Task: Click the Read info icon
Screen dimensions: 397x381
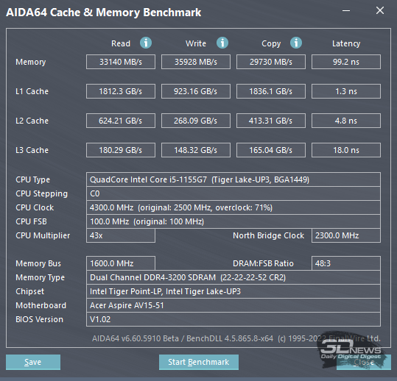Action: (146, 43)
